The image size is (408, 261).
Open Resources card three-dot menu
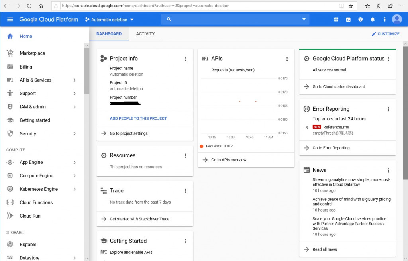click(186, 156)
